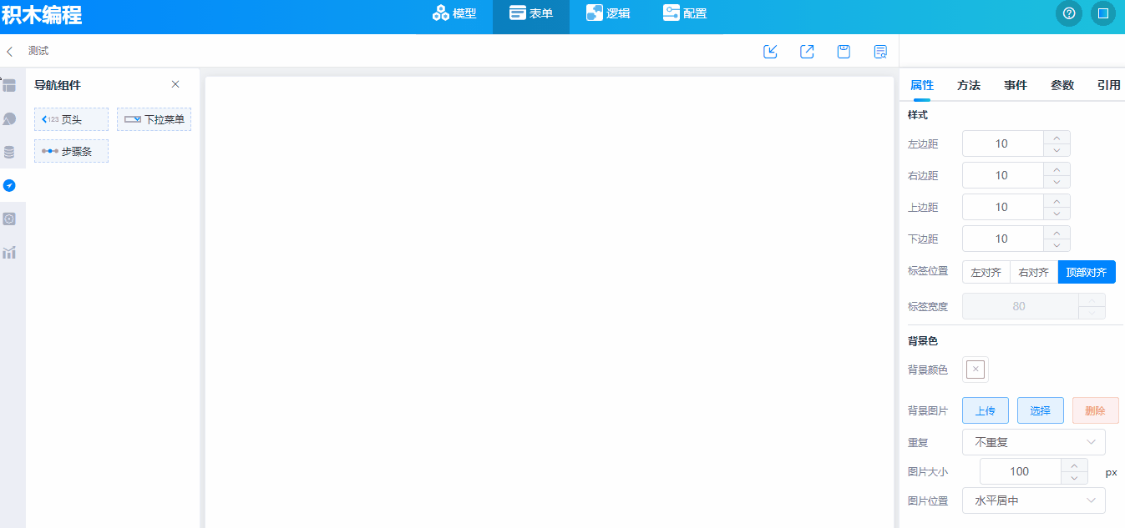Decrease 图片大小 with the down arrow
This screenshot has width=1125, height=528.
coord(1074,478)
